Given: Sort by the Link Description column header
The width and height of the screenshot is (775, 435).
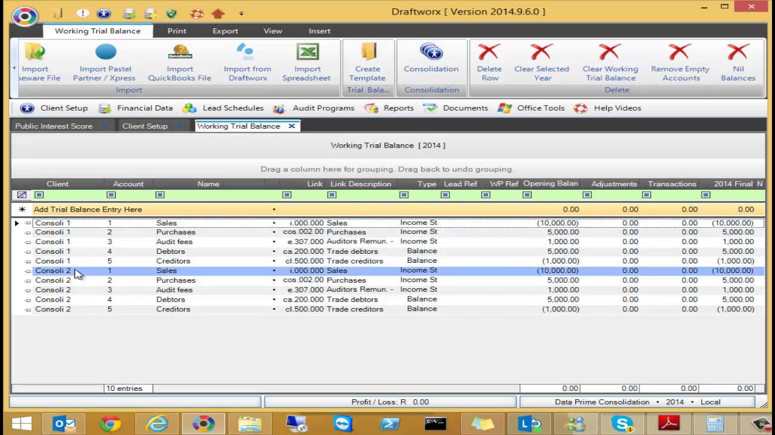Looking at the screenshot, I should click(360, 184).
